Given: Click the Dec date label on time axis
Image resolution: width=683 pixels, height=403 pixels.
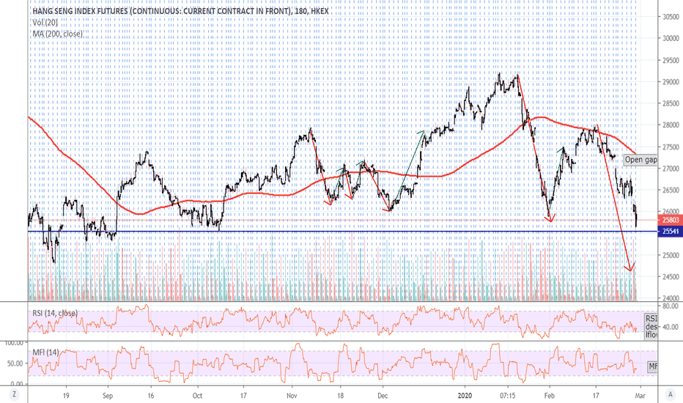Looking at the screenshot, I should point(383,396).
